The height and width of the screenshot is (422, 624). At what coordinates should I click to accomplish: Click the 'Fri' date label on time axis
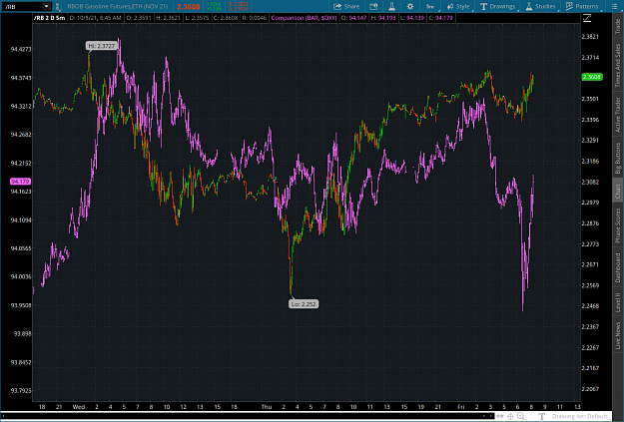[x=461, y=406]
